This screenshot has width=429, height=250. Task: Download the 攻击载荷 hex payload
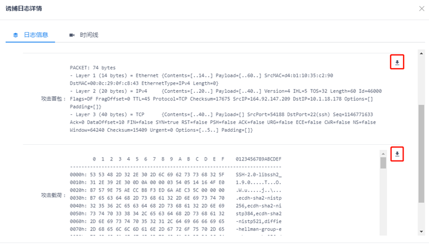point(397,154)
